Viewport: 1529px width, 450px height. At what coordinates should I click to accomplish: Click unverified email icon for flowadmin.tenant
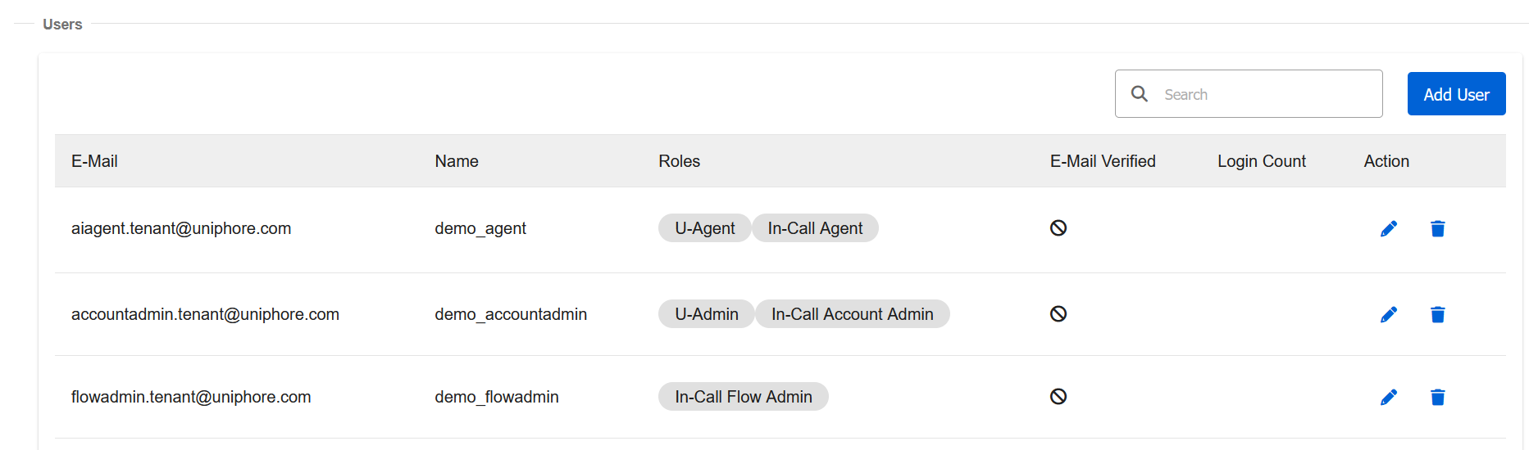pos(1058,396)
